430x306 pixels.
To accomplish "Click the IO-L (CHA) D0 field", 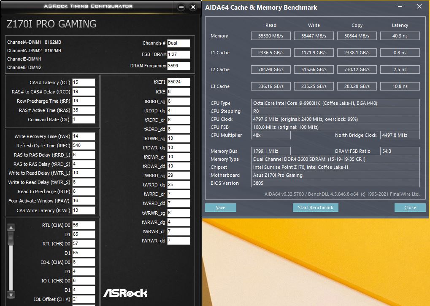I will [x=84, y=262].
